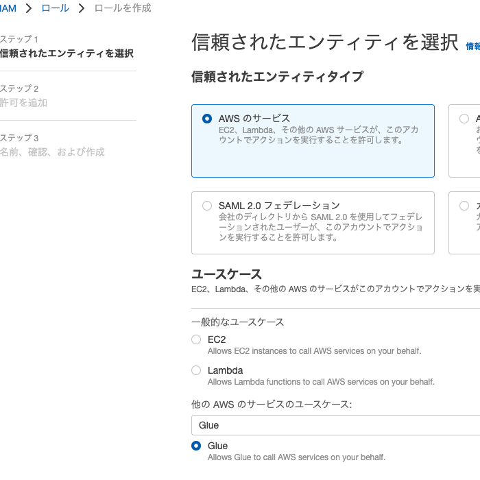The width and height of the screenshot is (480, 480).
Task: Click 'Allows Lambda functions to call AWS services' text
Action: pos(321,382)
